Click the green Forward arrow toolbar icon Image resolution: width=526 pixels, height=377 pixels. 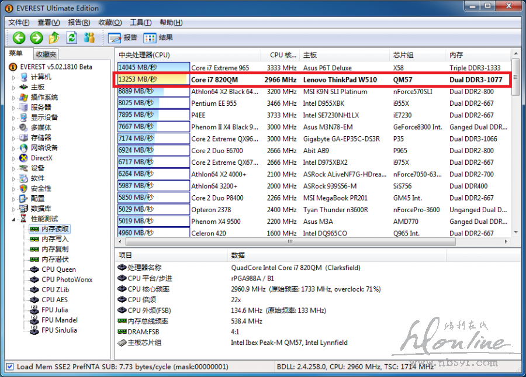click(37, 38)
